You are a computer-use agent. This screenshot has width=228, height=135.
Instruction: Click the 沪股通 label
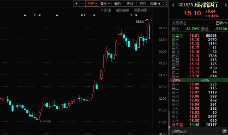click(106, 10)
